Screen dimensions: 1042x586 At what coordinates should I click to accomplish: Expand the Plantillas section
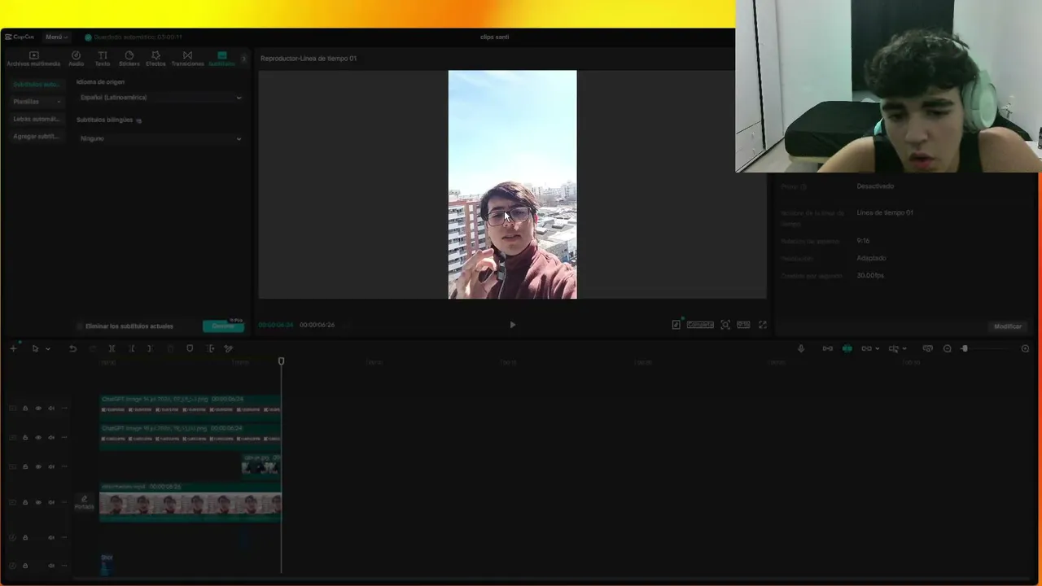[37, 102]
